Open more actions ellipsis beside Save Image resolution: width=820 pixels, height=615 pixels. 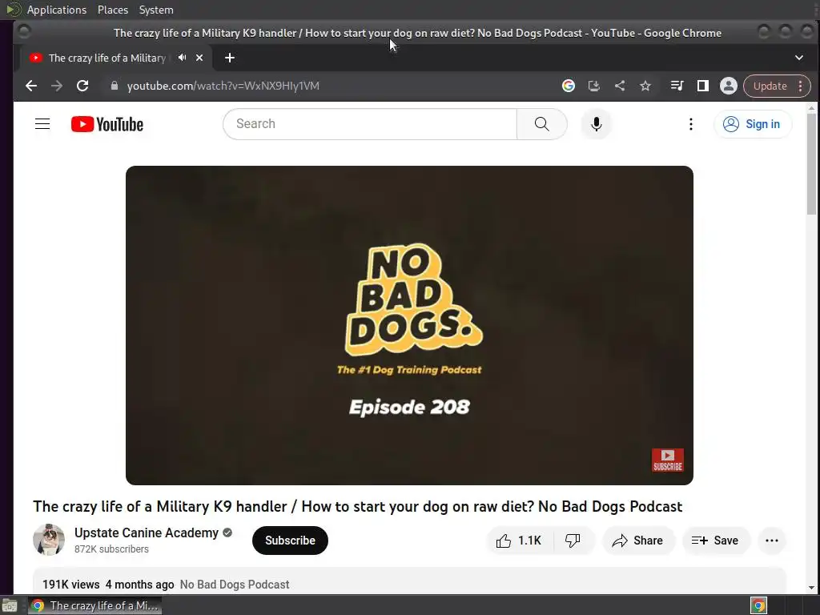click(x=772, y=541)
